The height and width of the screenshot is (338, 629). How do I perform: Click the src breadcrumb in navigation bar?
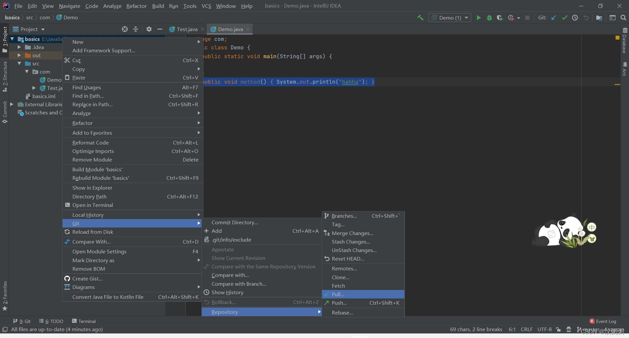coord(29,18)
